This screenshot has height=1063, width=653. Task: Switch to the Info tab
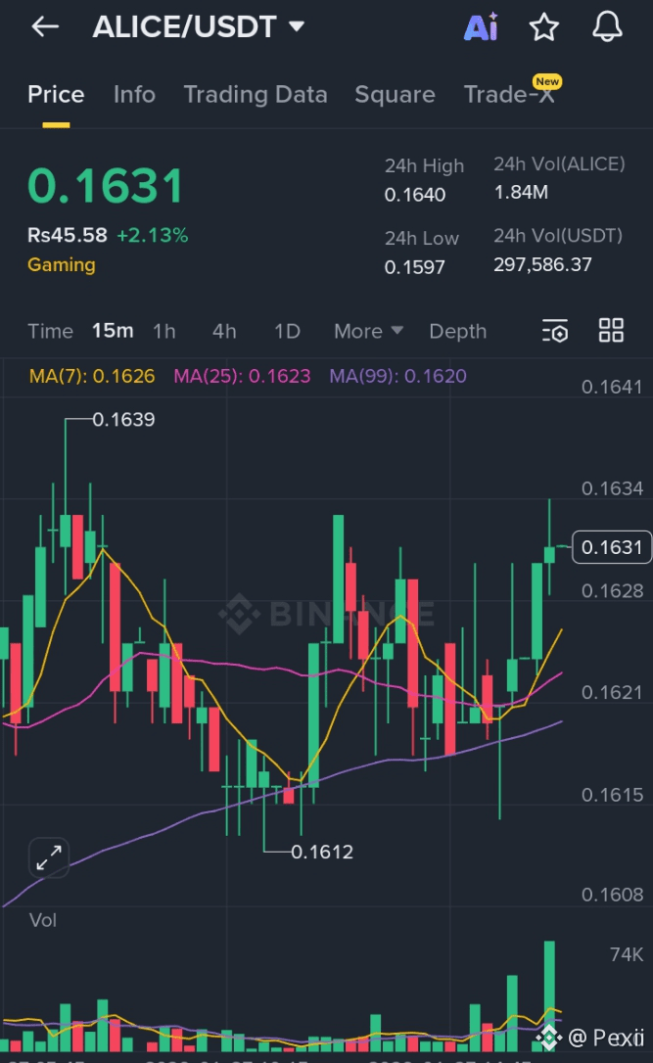point(134,94)
